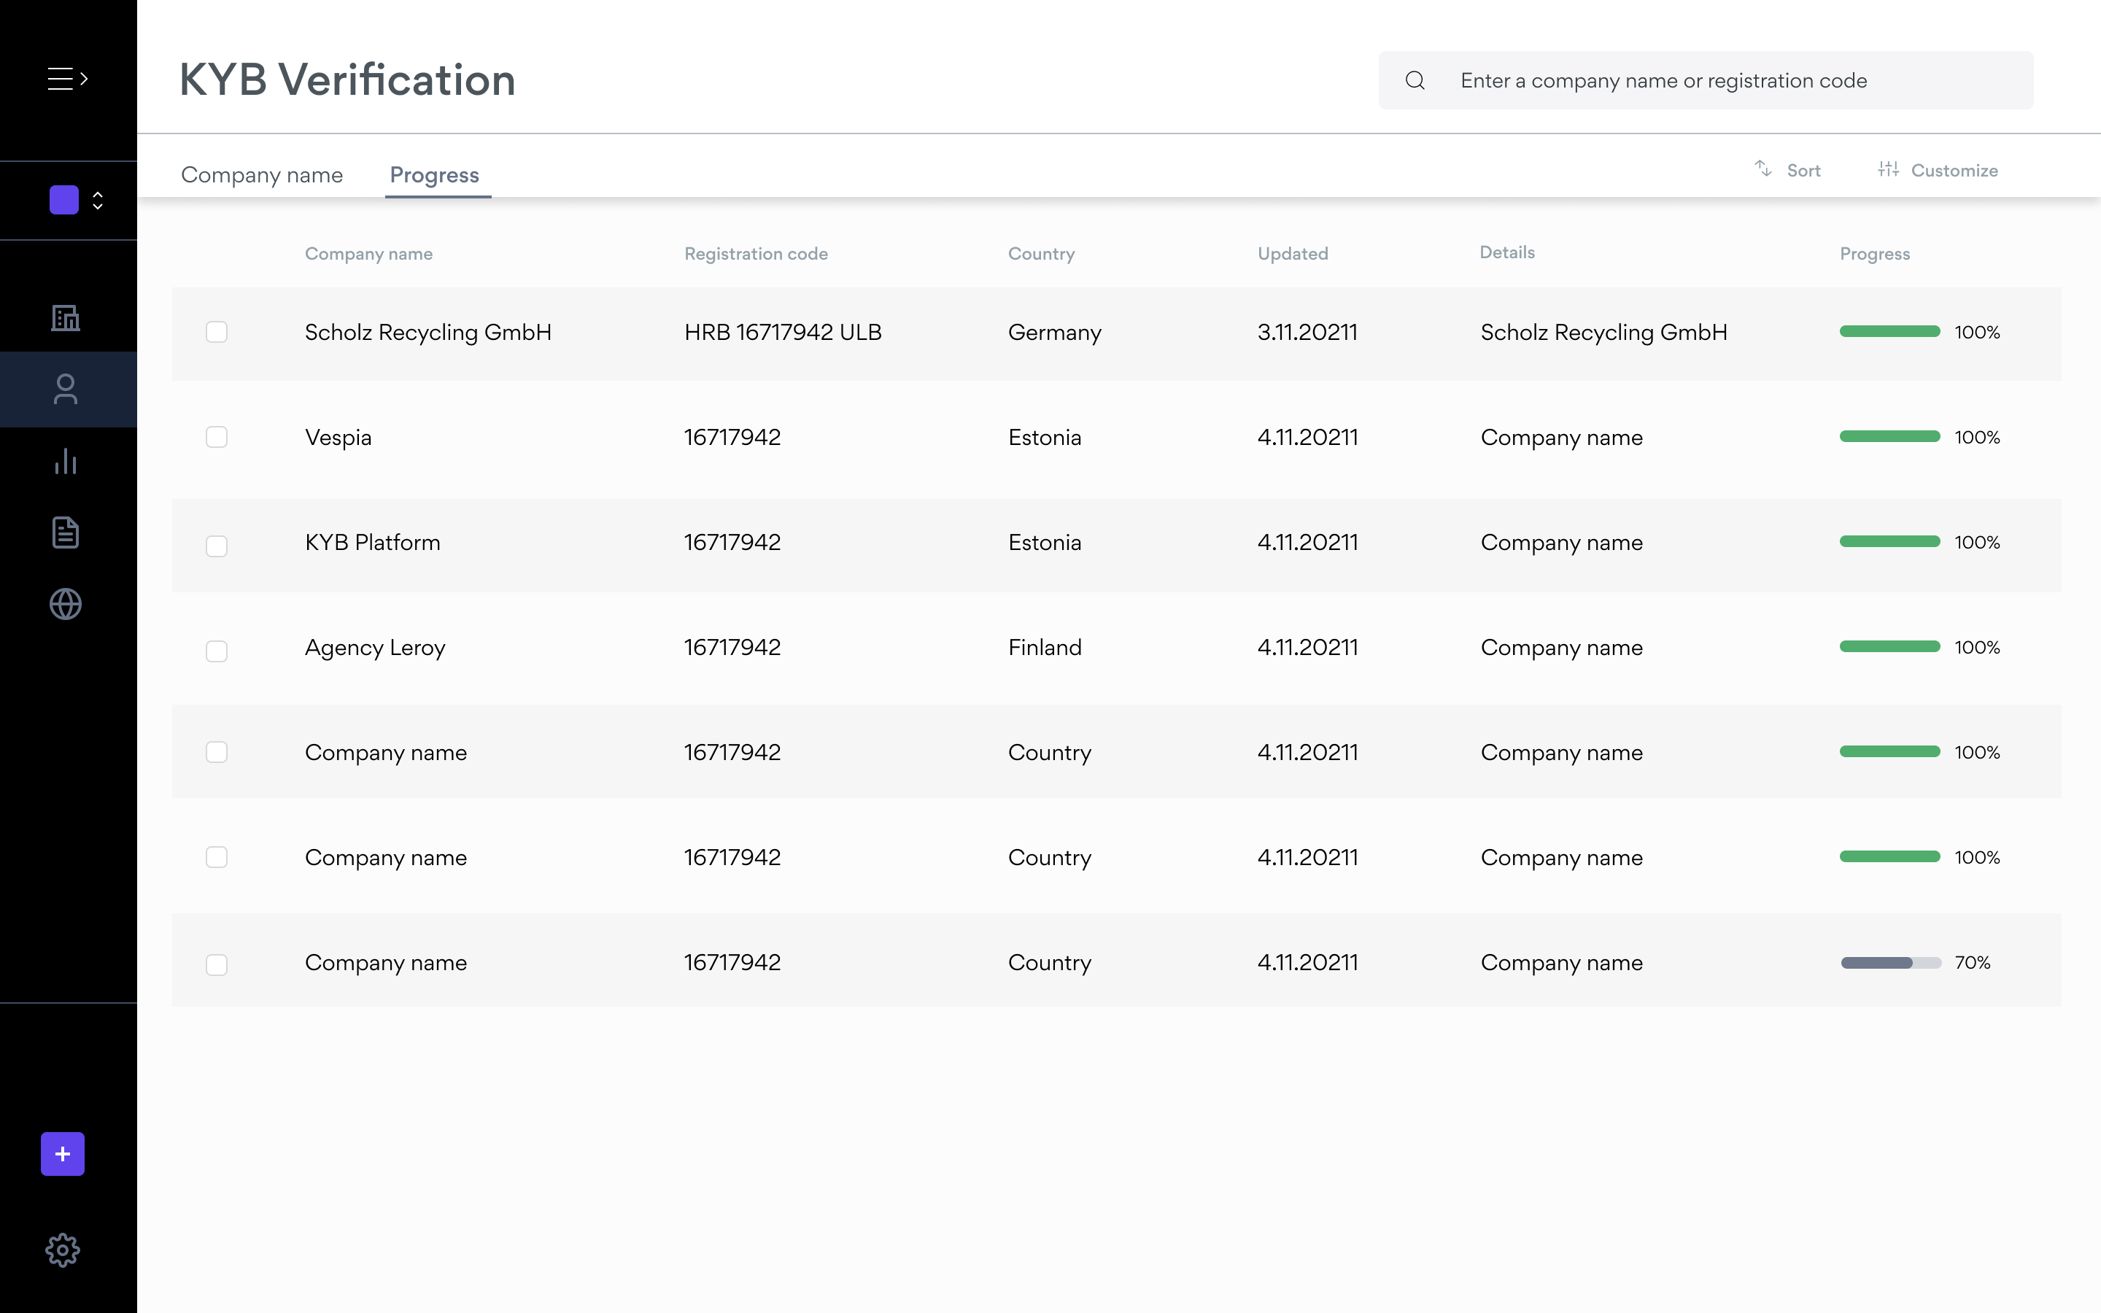This screenshot has width=2101, height=1313.
Task: Switch to the Progress tab
Action: pos(434,174)
